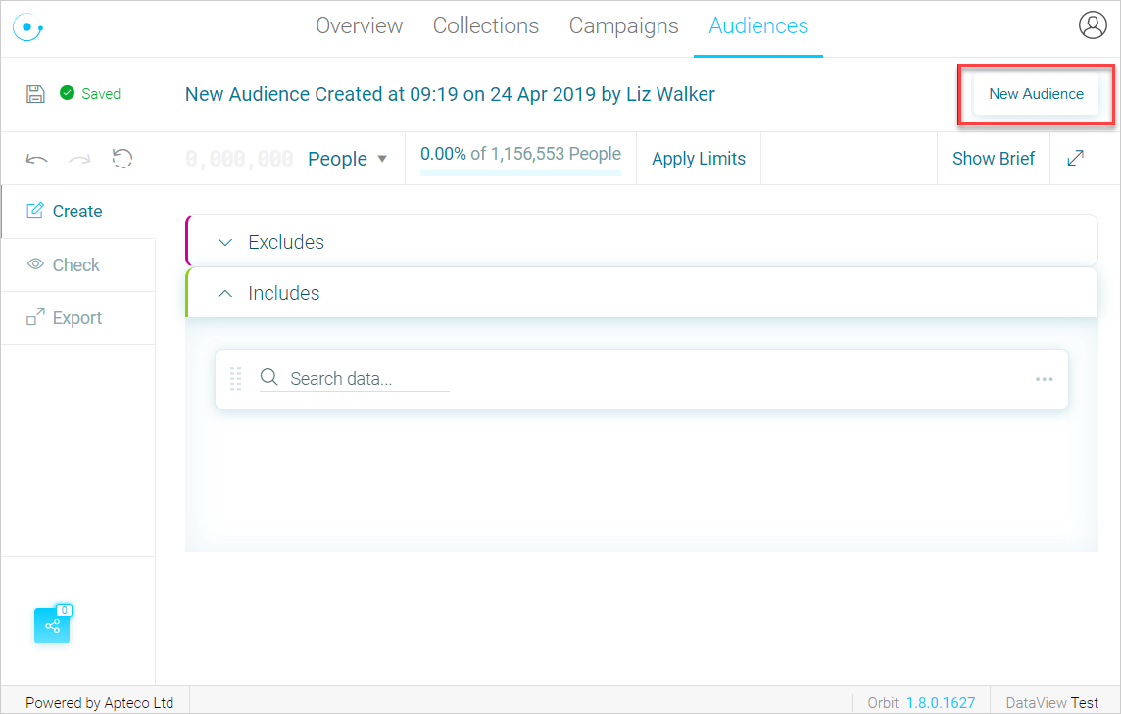This screenshot has width=1121, height=714.
Task: Click the search magnifier icon
Action: point(268,377)
